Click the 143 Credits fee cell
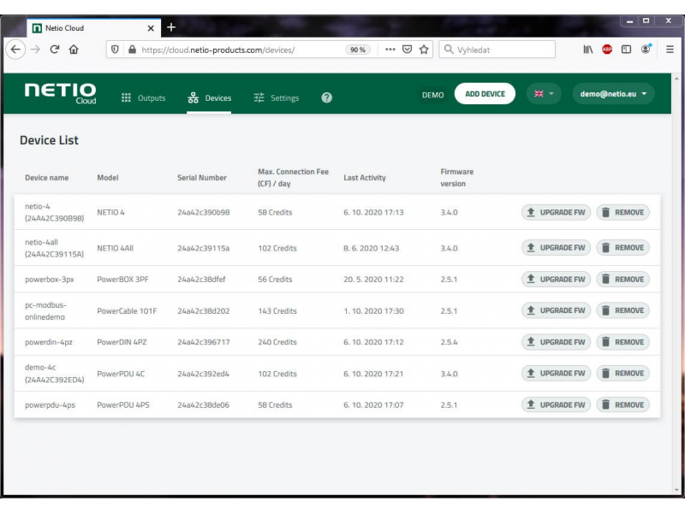Viewport: 685px width, 513px height. point(277,311)
